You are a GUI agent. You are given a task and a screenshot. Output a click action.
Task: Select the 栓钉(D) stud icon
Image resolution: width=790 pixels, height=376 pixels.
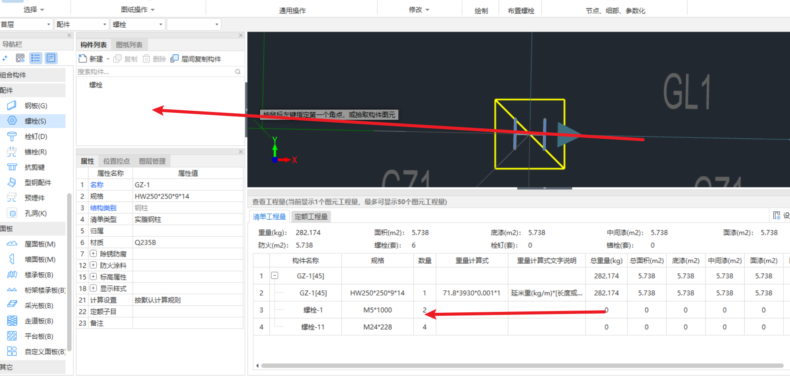tap(12, 136)
